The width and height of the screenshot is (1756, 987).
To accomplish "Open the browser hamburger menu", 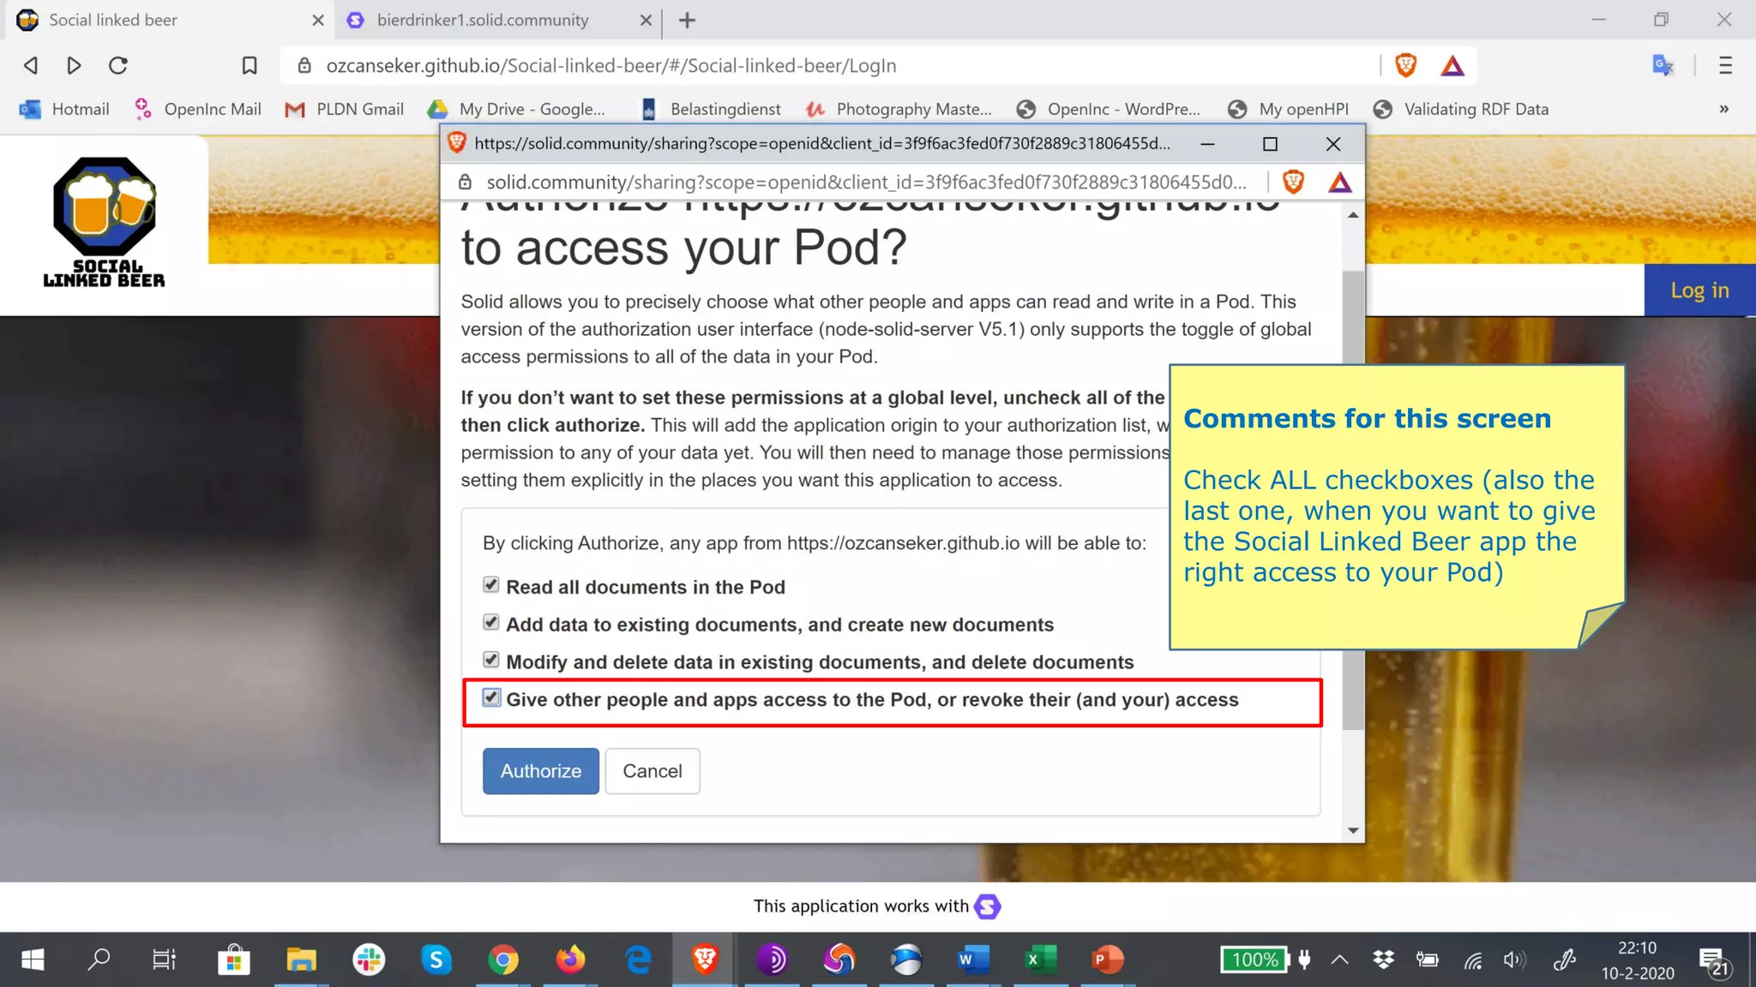I will pyautogui.click(x=1725, y=65).
